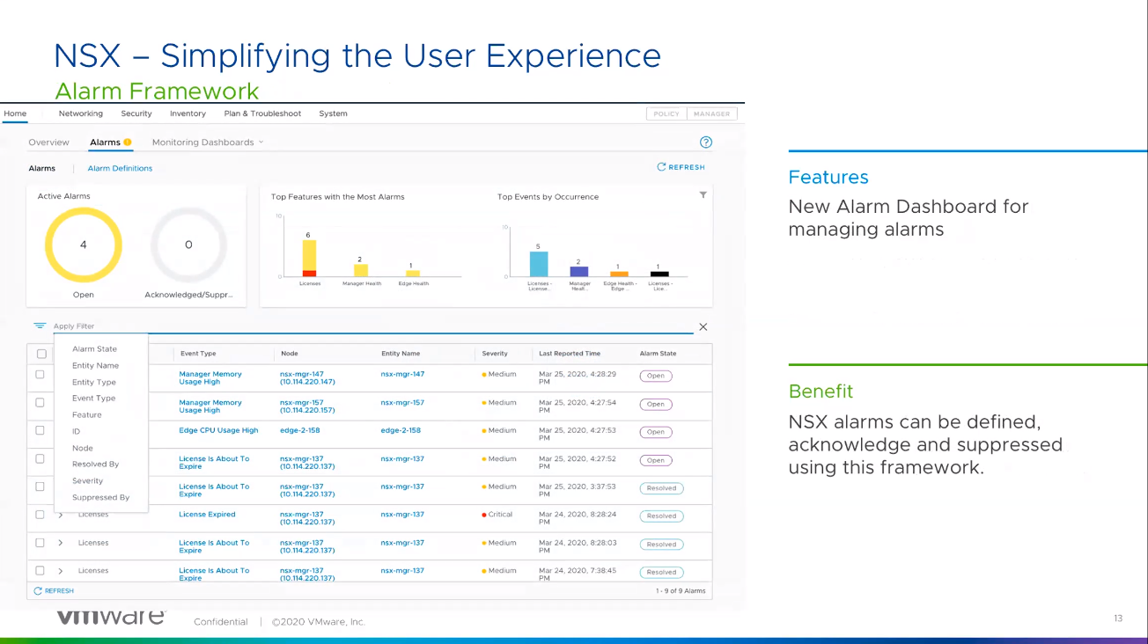The height and width of the screenshot is (644, 1148).
Task: Open the Monitoring Dashboards dropdown
Action: click(208, 143)
